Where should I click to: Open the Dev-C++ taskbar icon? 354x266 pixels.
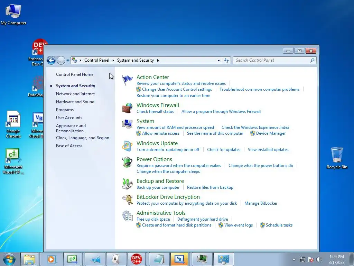point(136,259)
